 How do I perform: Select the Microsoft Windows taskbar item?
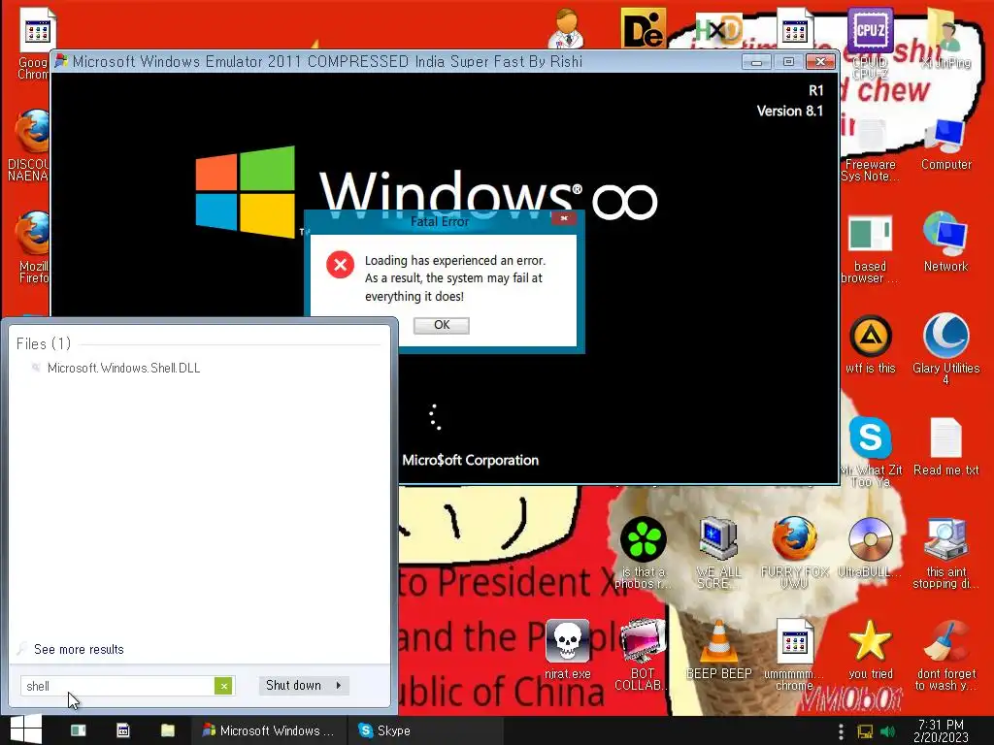269,730
